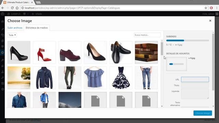Pick the floral navy dress thumbnail

(121, 78)
